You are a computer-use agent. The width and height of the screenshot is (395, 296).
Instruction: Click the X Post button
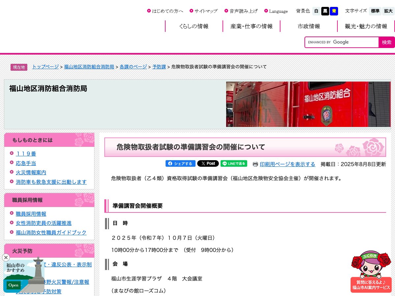(x=208, y=163)
